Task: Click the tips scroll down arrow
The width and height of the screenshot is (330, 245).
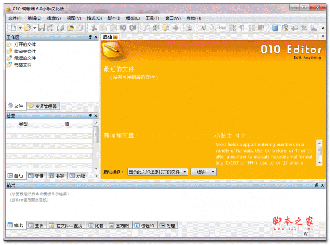Action: (x=320, y=162)
